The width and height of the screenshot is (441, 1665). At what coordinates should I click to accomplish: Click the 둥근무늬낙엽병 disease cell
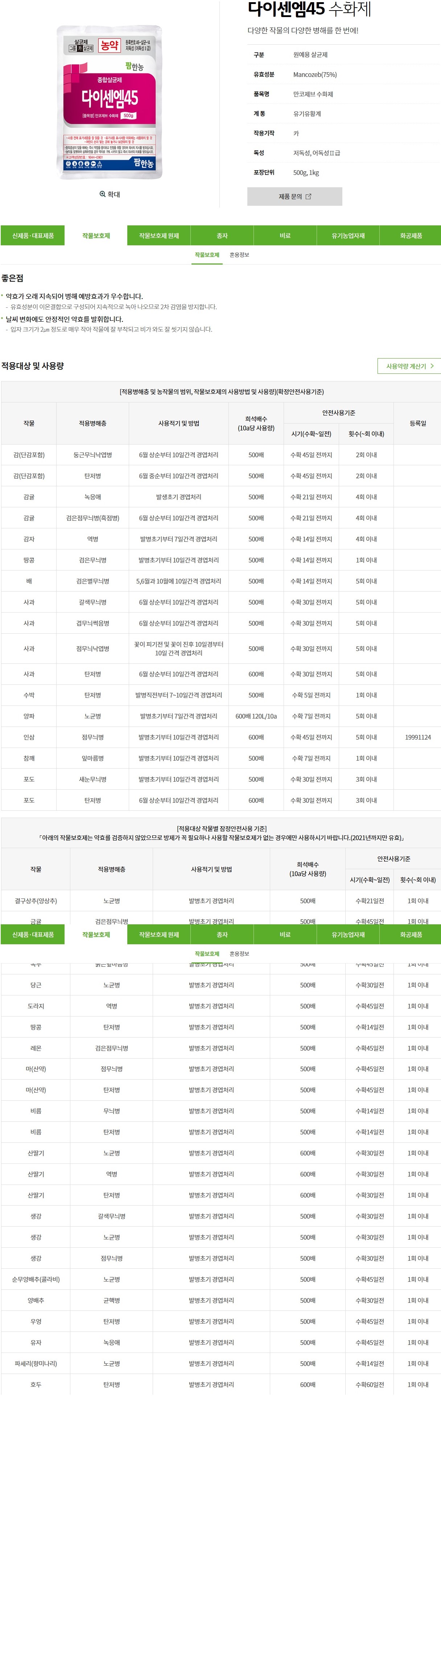[x=93, y=455]
